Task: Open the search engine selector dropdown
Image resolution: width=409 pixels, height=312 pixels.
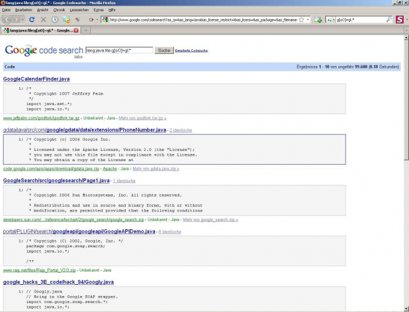Action: (x=331, y=20)
